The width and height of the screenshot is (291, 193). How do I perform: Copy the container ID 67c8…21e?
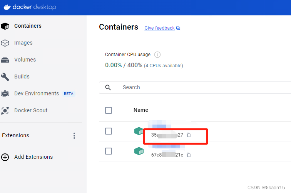click(189, 155)
